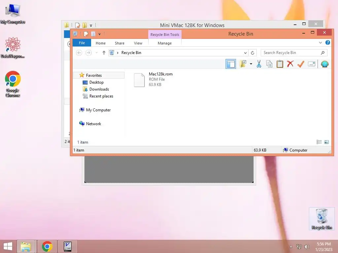Screen dimensions: 338x253
Task: Click New folder icon in Mini VMac title bar
Action: click(x=84, y=25)
